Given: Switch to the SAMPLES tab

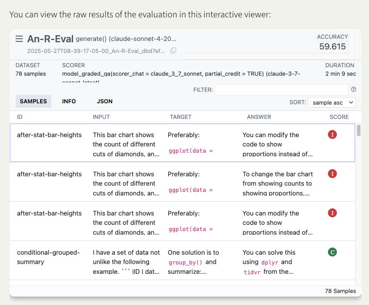Looking at the screenshot, I should 33,102.
